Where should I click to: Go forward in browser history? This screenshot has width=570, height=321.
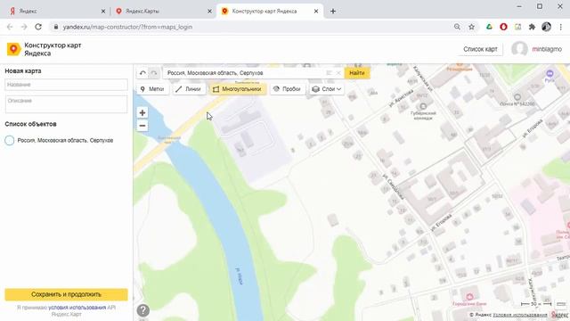pyautogui.click(x=24, y=27)
